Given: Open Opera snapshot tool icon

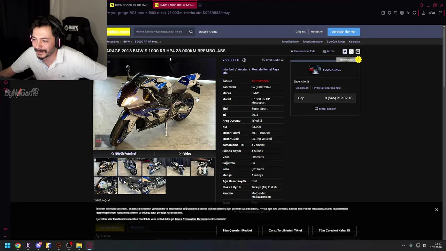Looking at the screenshot, I should point(395,13).
